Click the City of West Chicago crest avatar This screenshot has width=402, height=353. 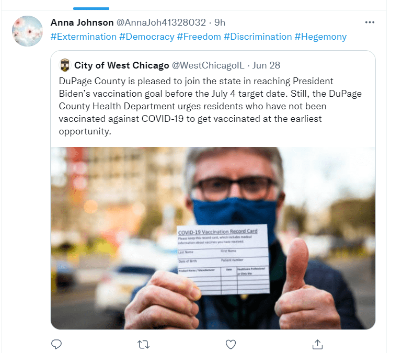pyautogui.click(x=65, y=65)
